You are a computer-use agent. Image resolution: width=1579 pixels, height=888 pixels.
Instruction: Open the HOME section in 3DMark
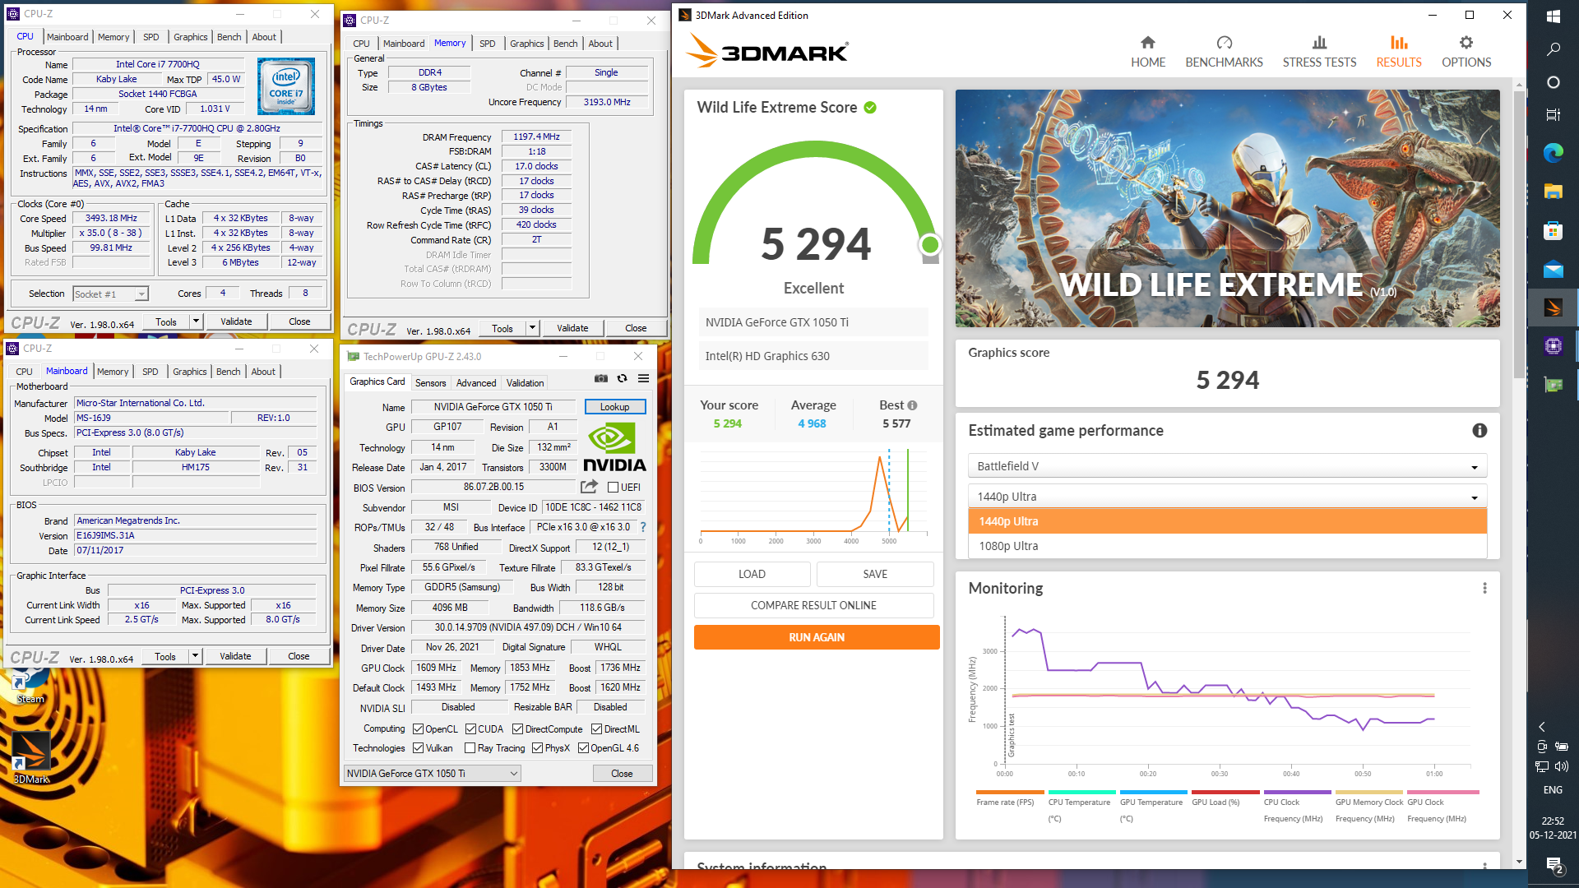(1147, 52)
